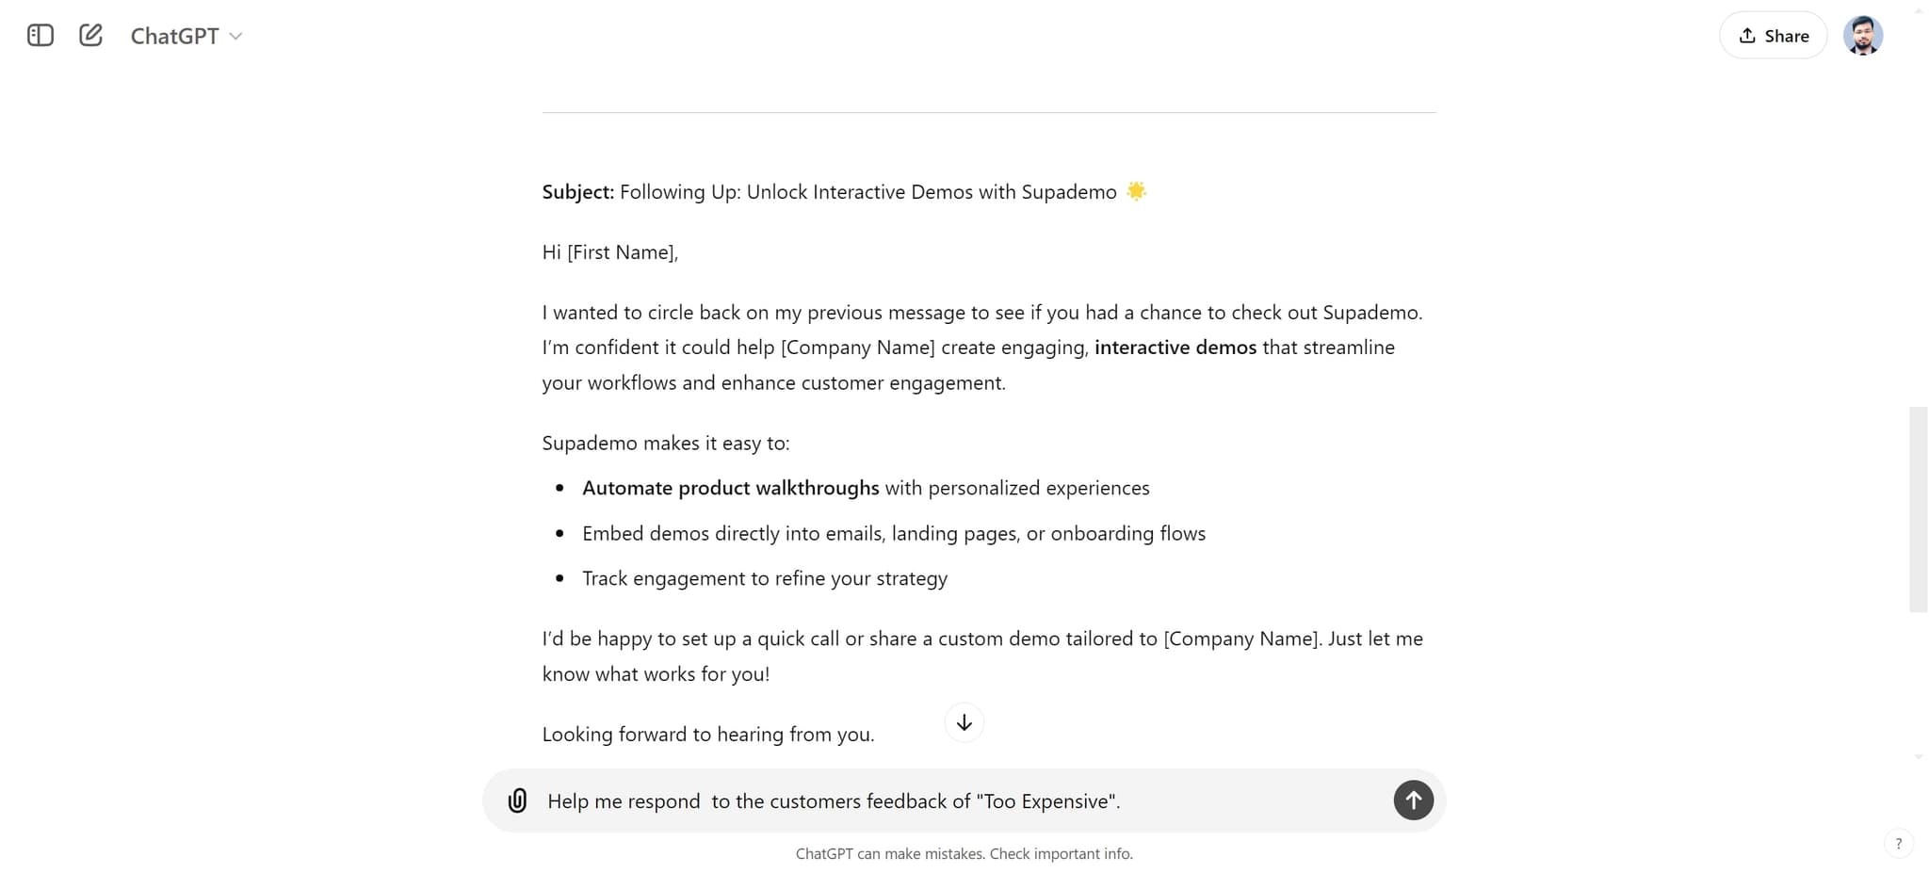The image size is (1929, 873).
Task: Expand the model selector chevron
Action: [235, 37]
